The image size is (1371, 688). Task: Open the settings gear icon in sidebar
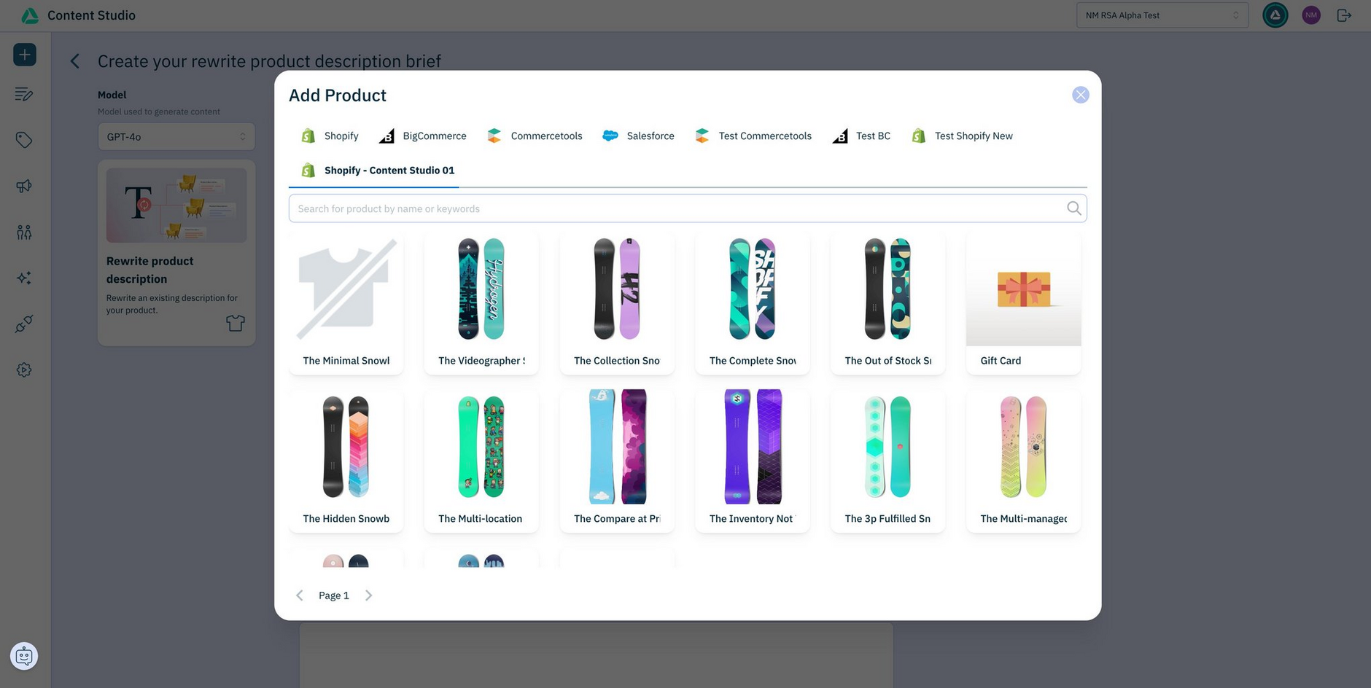click(x=24, y=370)
